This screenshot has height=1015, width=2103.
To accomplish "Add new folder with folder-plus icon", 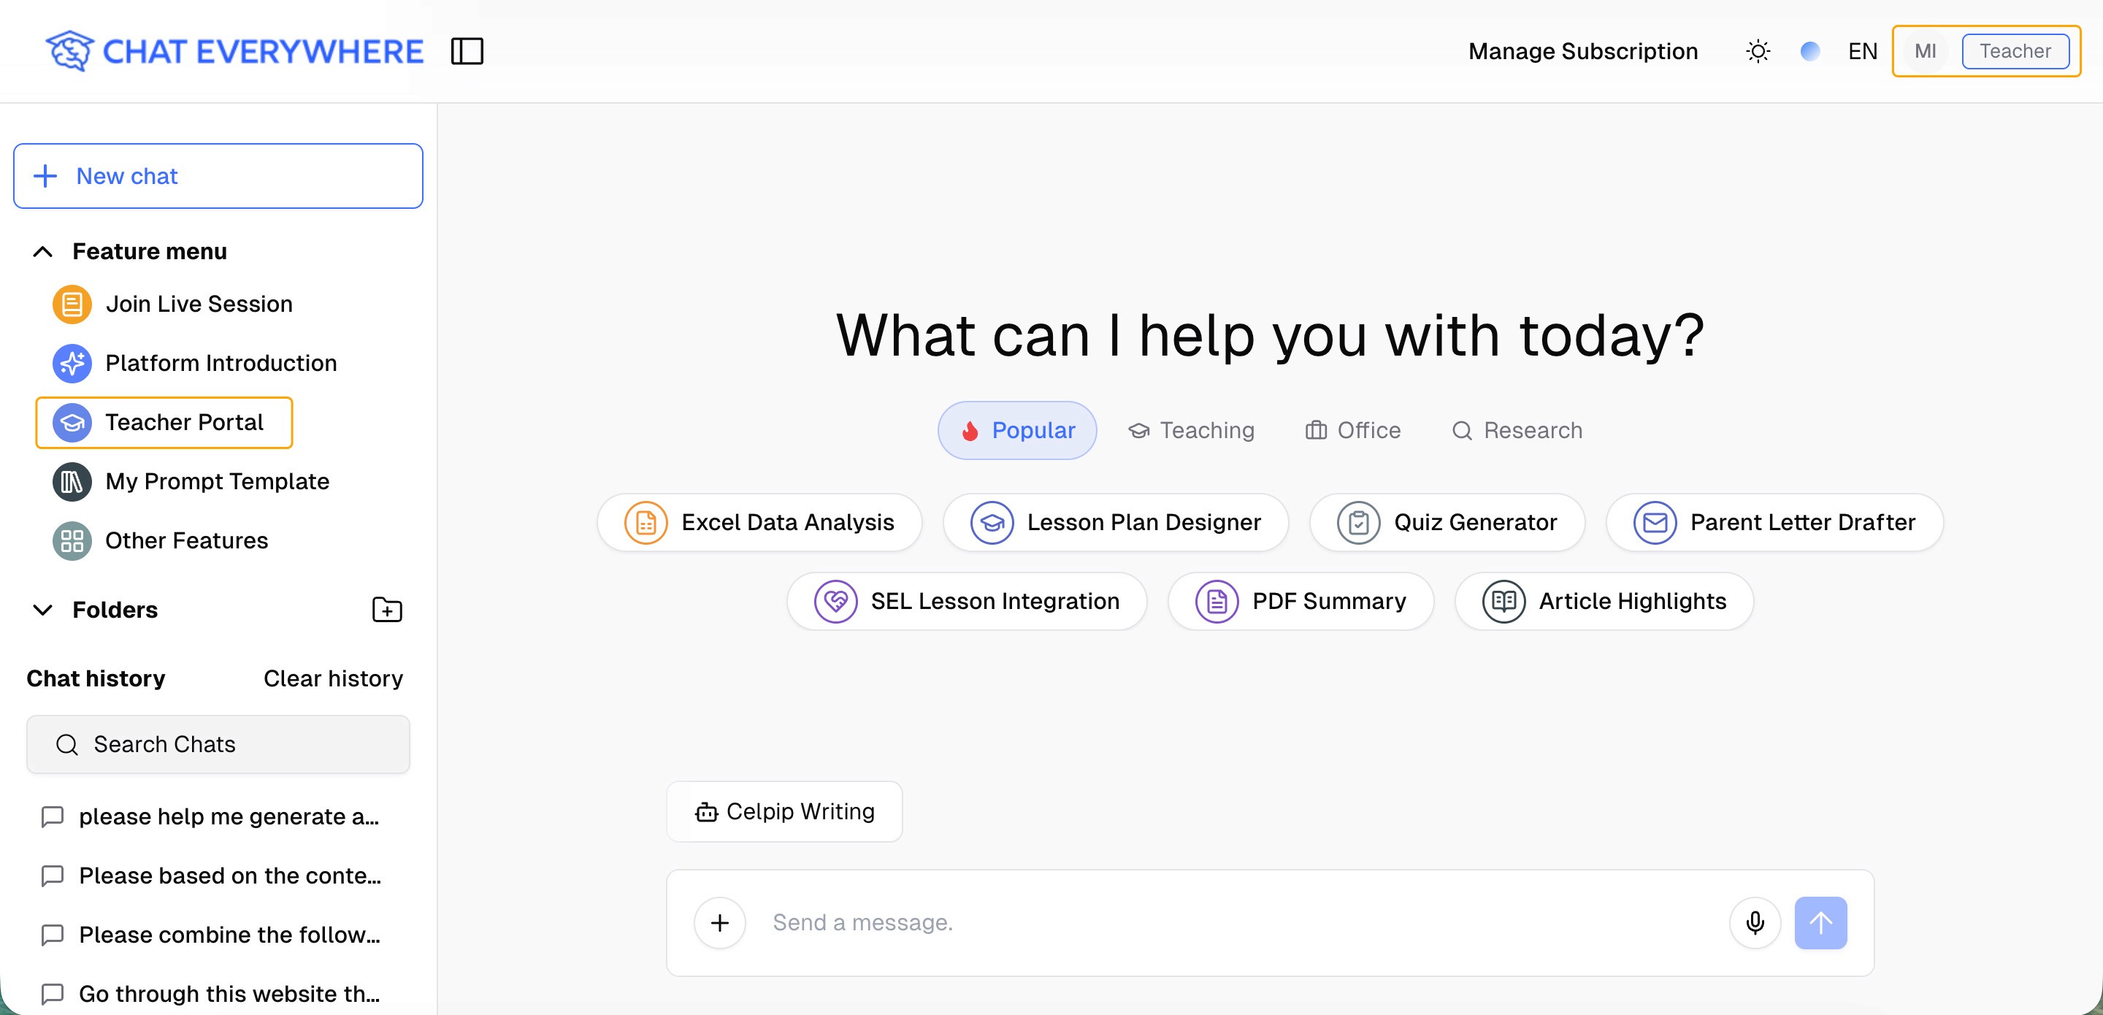I will [387, 610].
